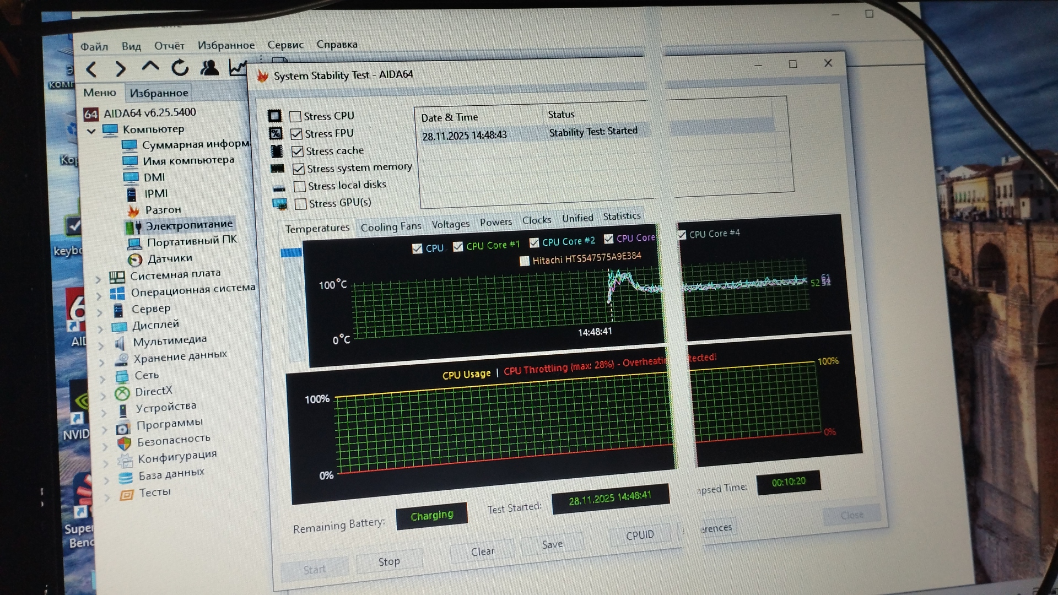Click the blue temperature graph selector bar

tap(292, 252)
